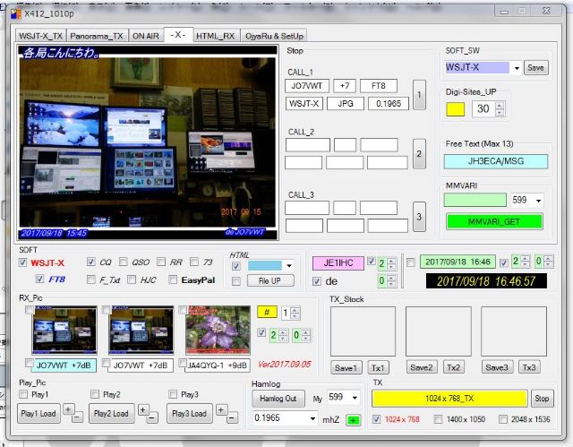This screenshot has height=447, width=573.
Task: Click the green MMVARI_GET button
Action: click(x=493, y=220)
